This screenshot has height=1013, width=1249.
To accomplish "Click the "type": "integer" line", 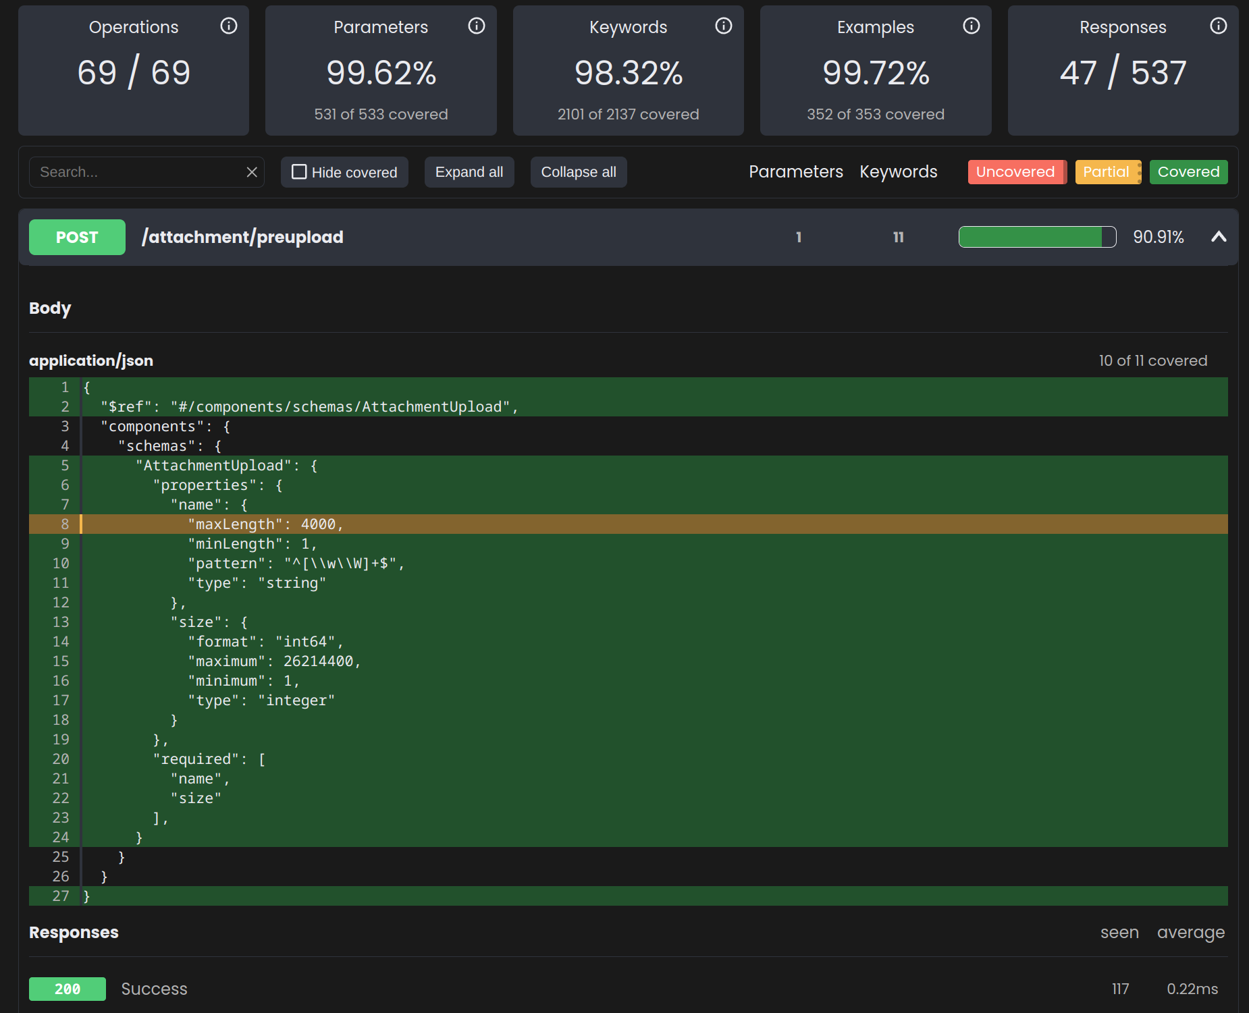I will pyautogui.click(x=629, y=701).
